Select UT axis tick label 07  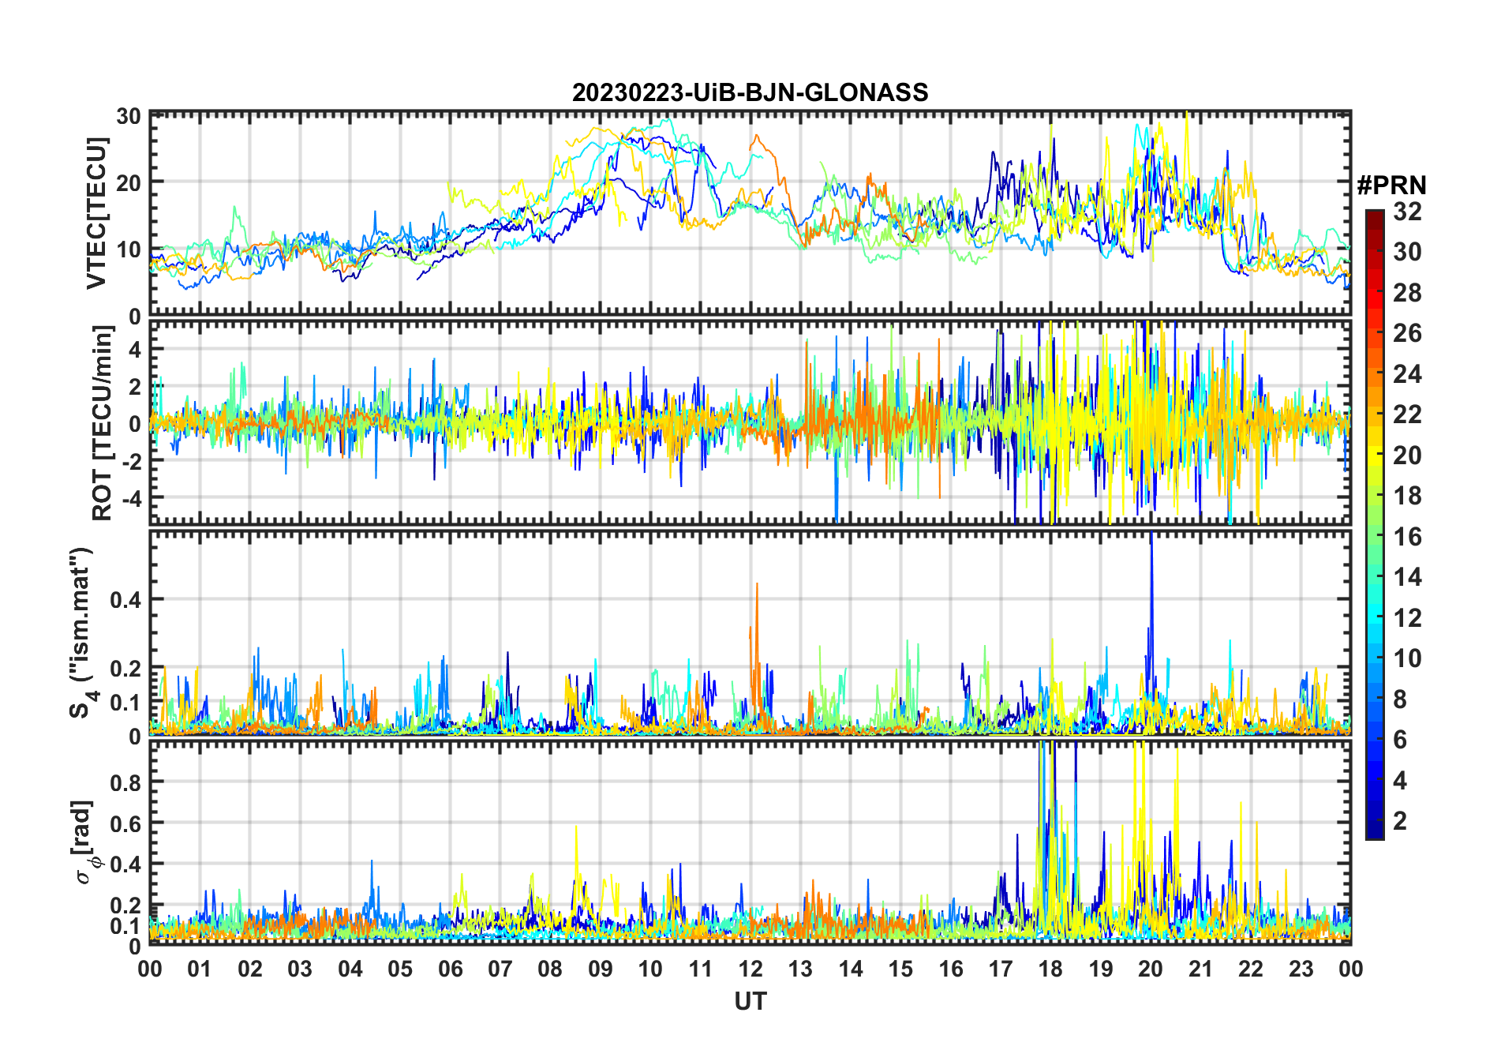(500, 969)
